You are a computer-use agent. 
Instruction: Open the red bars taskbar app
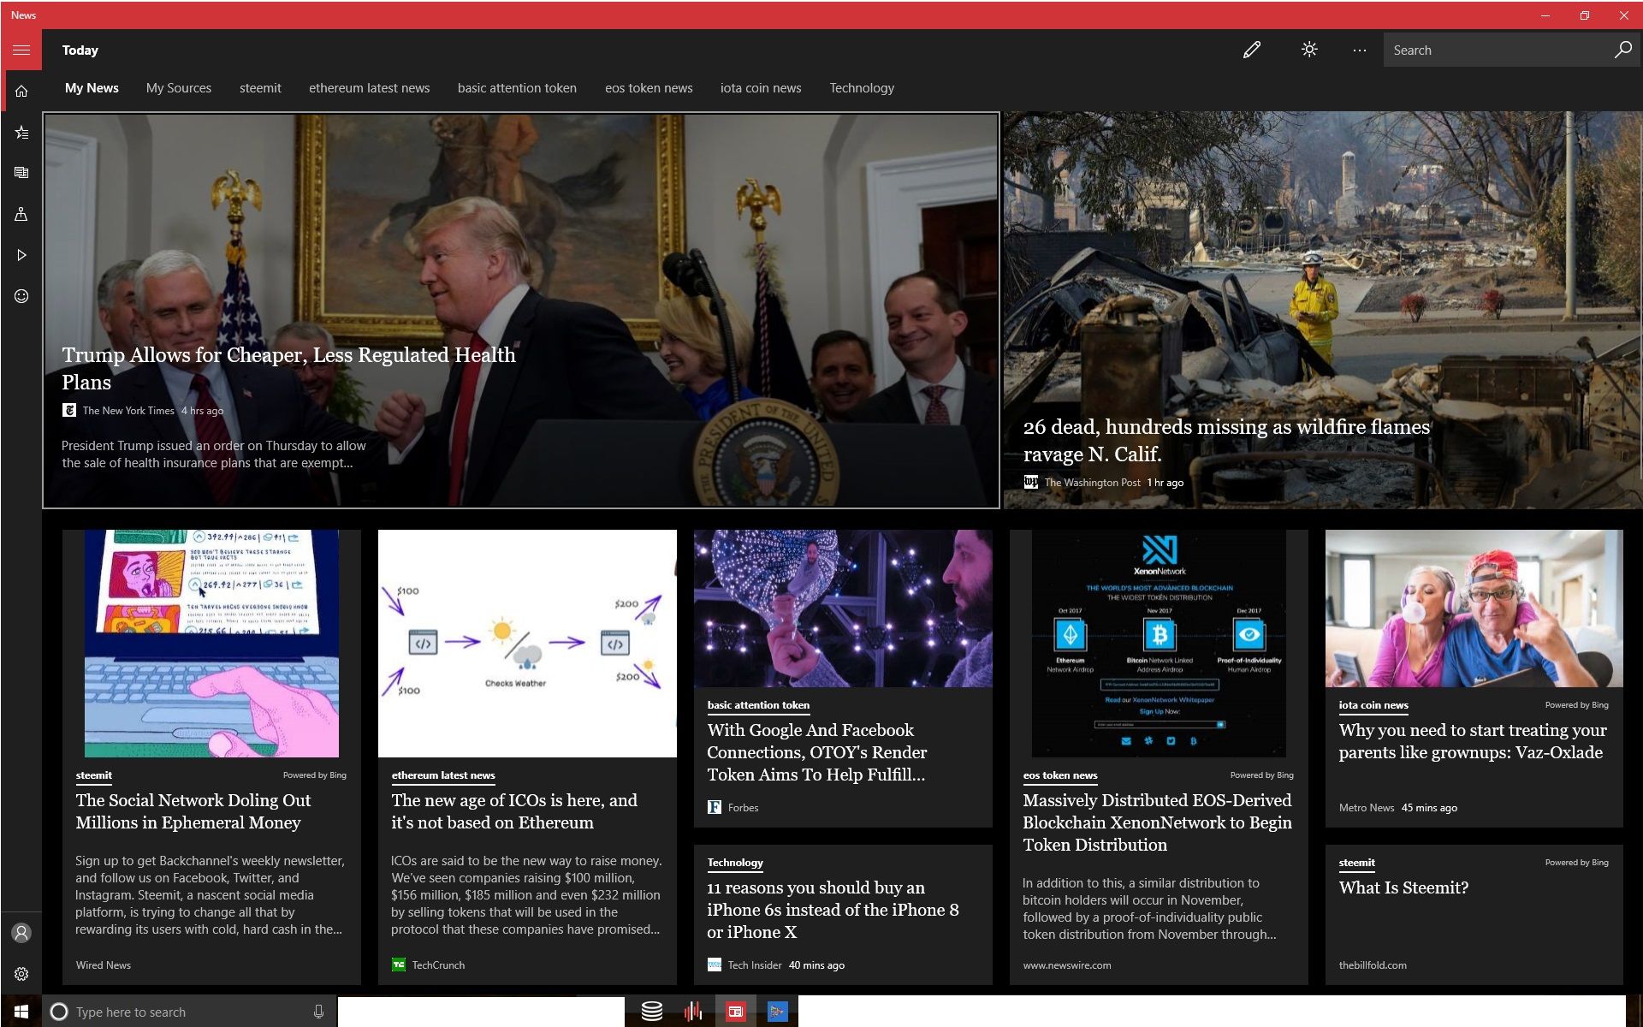point(693,1012)
